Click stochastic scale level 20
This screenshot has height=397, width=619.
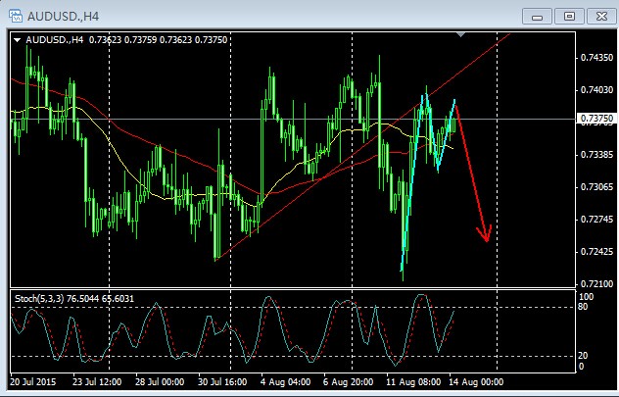click(x=583, y=356)
